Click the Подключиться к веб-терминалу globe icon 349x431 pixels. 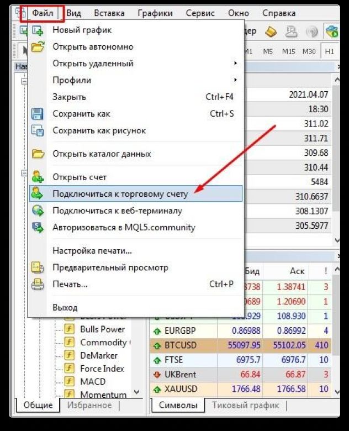coord(38,211)
